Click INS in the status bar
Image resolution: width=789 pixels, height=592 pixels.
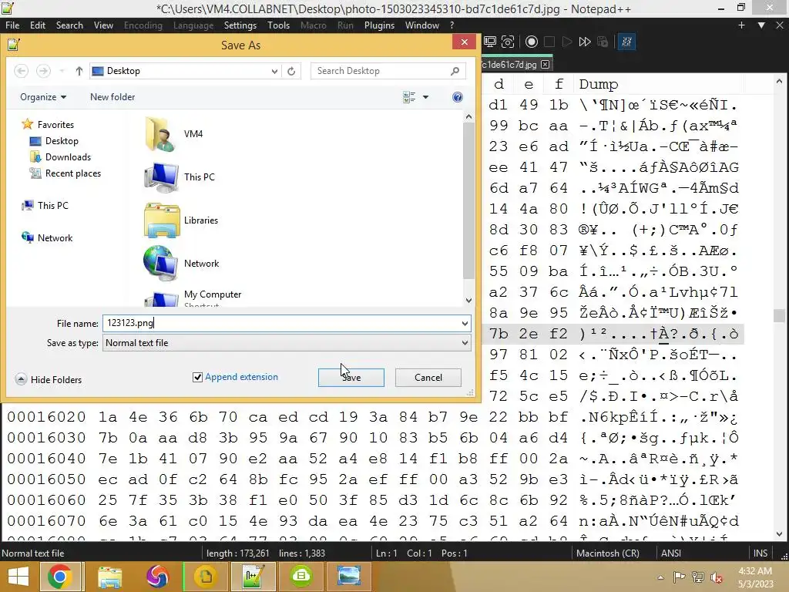760,553
